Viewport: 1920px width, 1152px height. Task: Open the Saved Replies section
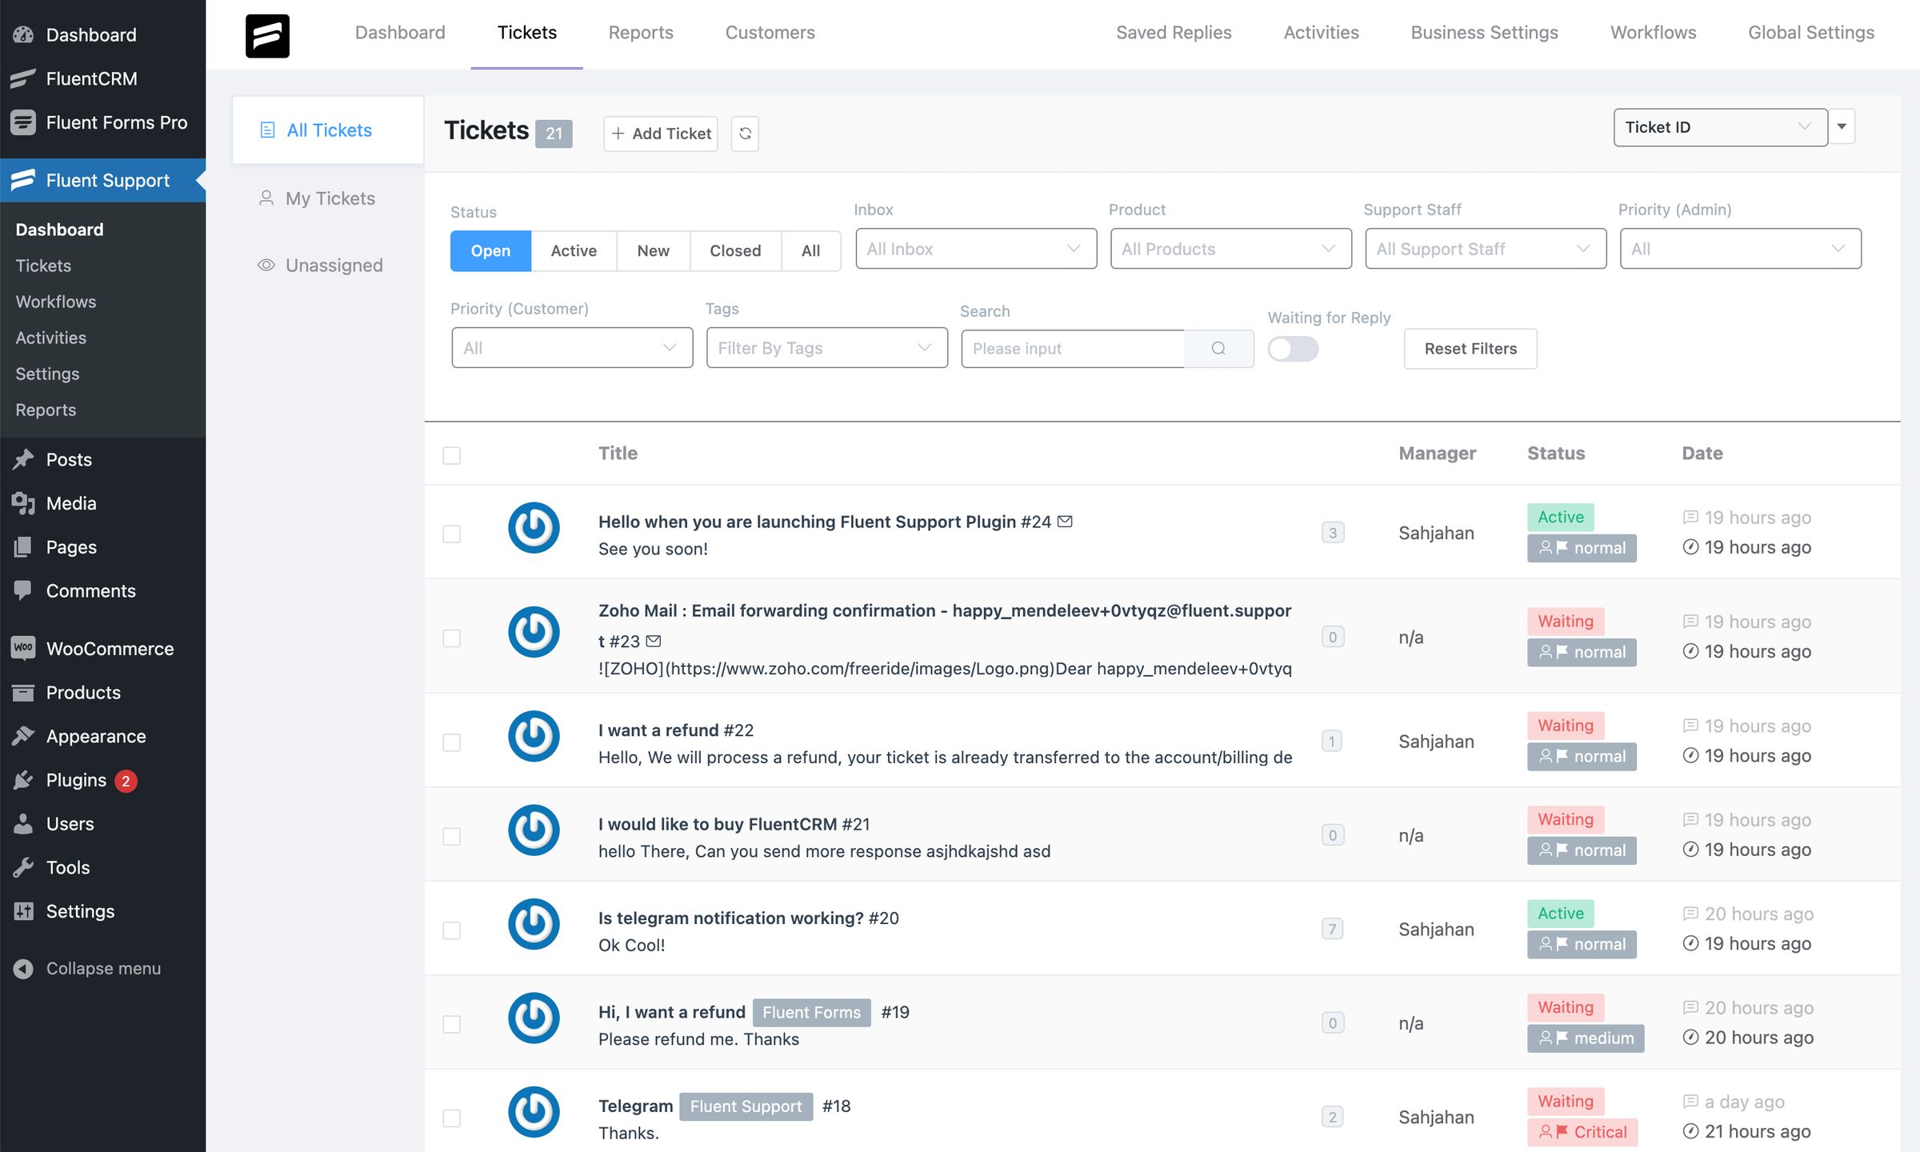[1173, 32]
